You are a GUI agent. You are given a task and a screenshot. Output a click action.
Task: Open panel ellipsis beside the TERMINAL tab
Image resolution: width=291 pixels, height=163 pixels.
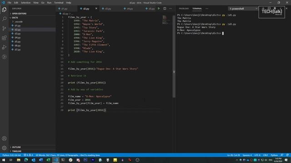tap(207, 9)
